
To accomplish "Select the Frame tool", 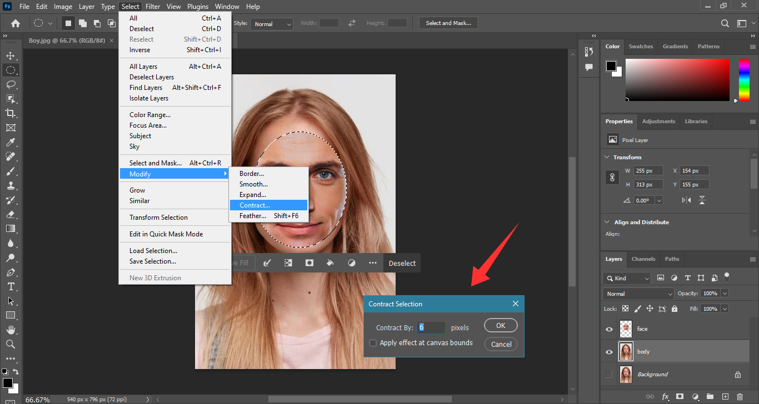I will tap(11, 128).
